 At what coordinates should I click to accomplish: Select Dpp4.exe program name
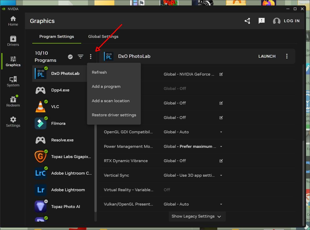(x=60, y=90)
